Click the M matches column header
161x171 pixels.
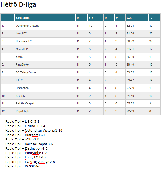[x=78, y=18]
